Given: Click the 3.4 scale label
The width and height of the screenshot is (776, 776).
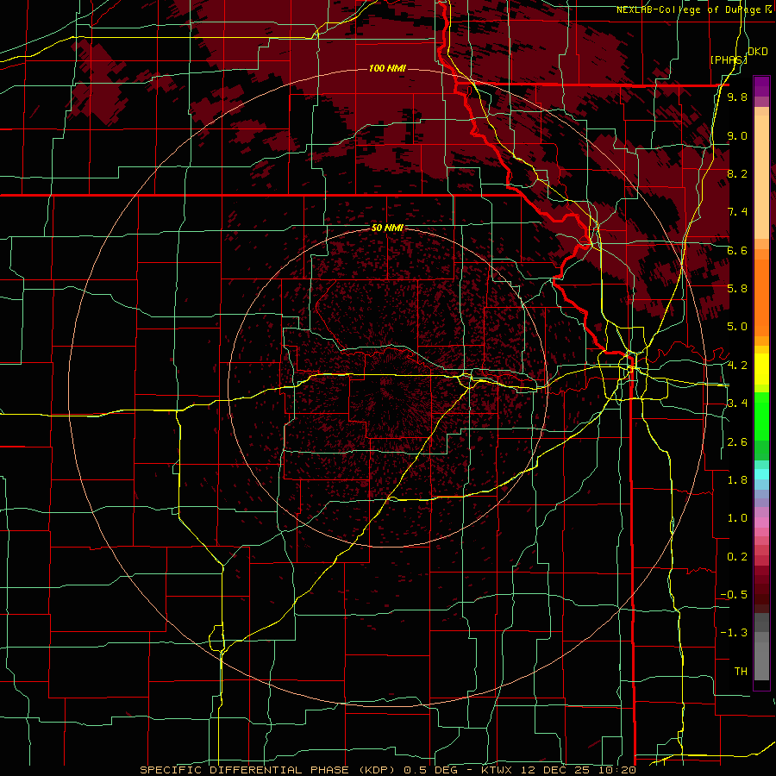Looking at the screenshot, I should (737, 404).
